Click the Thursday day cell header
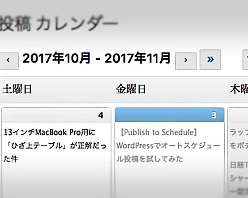This screenshot has width=248, height=198. click(238, 115)
